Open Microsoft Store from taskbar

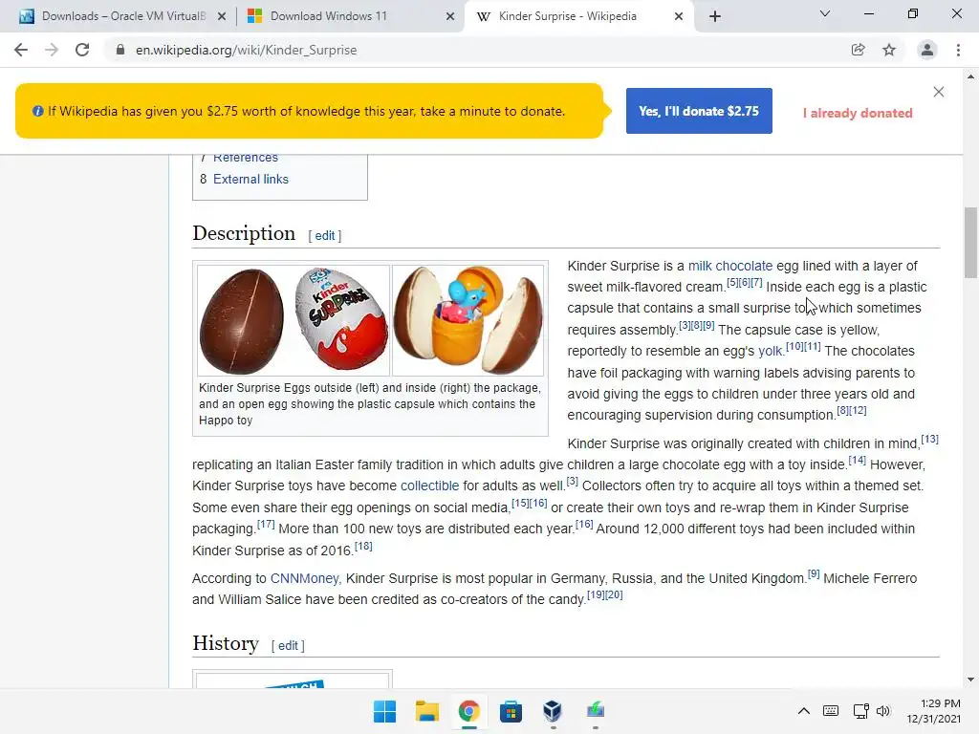pos(511,711)
